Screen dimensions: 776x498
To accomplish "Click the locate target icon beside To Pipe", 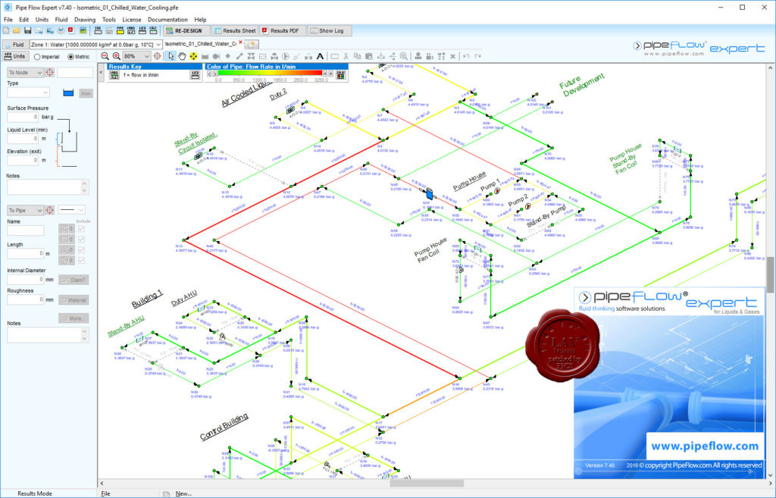I will click(x=50, y=211).
